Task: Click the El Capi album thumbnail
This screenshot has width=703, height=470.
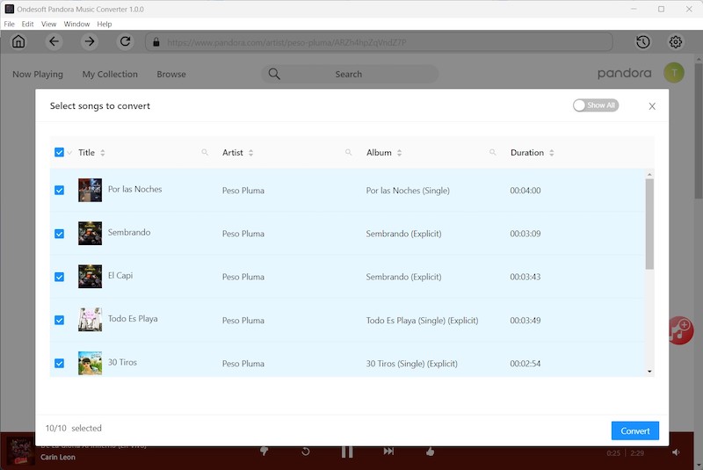Action: [91, 277]
